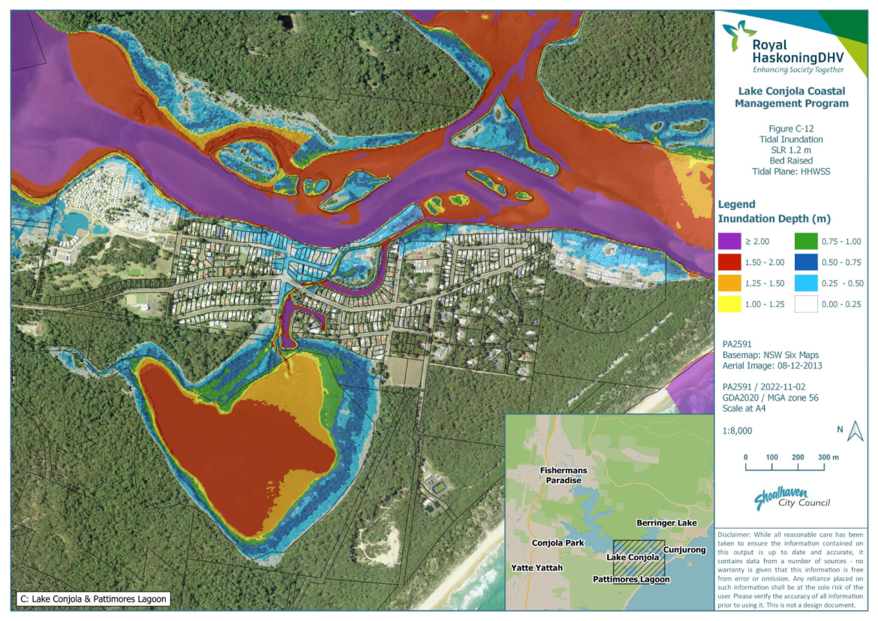Click the Lake Conjola Coastal Management Program title
Image resolution: width=878 pixels, height=621 pixels.
coord(791,98)
